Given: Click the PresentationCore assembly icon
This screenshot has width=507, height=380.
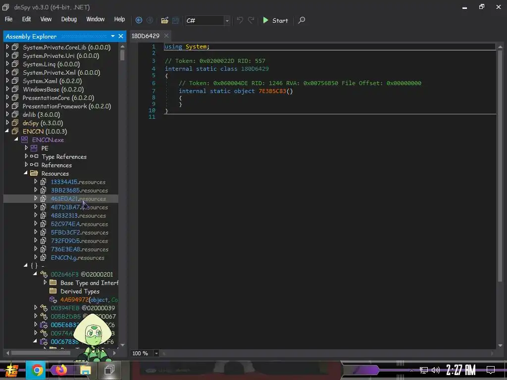Looking at the screenshot, I should [x=15, y=97].
